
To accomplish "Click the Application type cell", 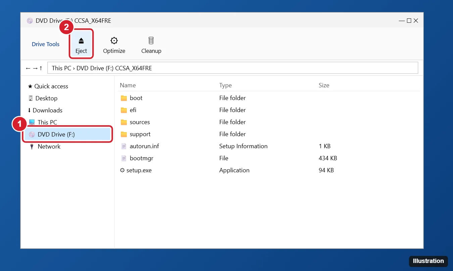I will pyautogui.click(x=234, y=170).
